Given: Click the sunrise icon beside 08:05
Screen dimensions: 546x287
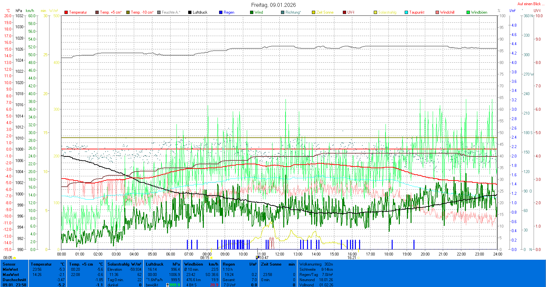Looking at the screenshot, I should 15,258.
